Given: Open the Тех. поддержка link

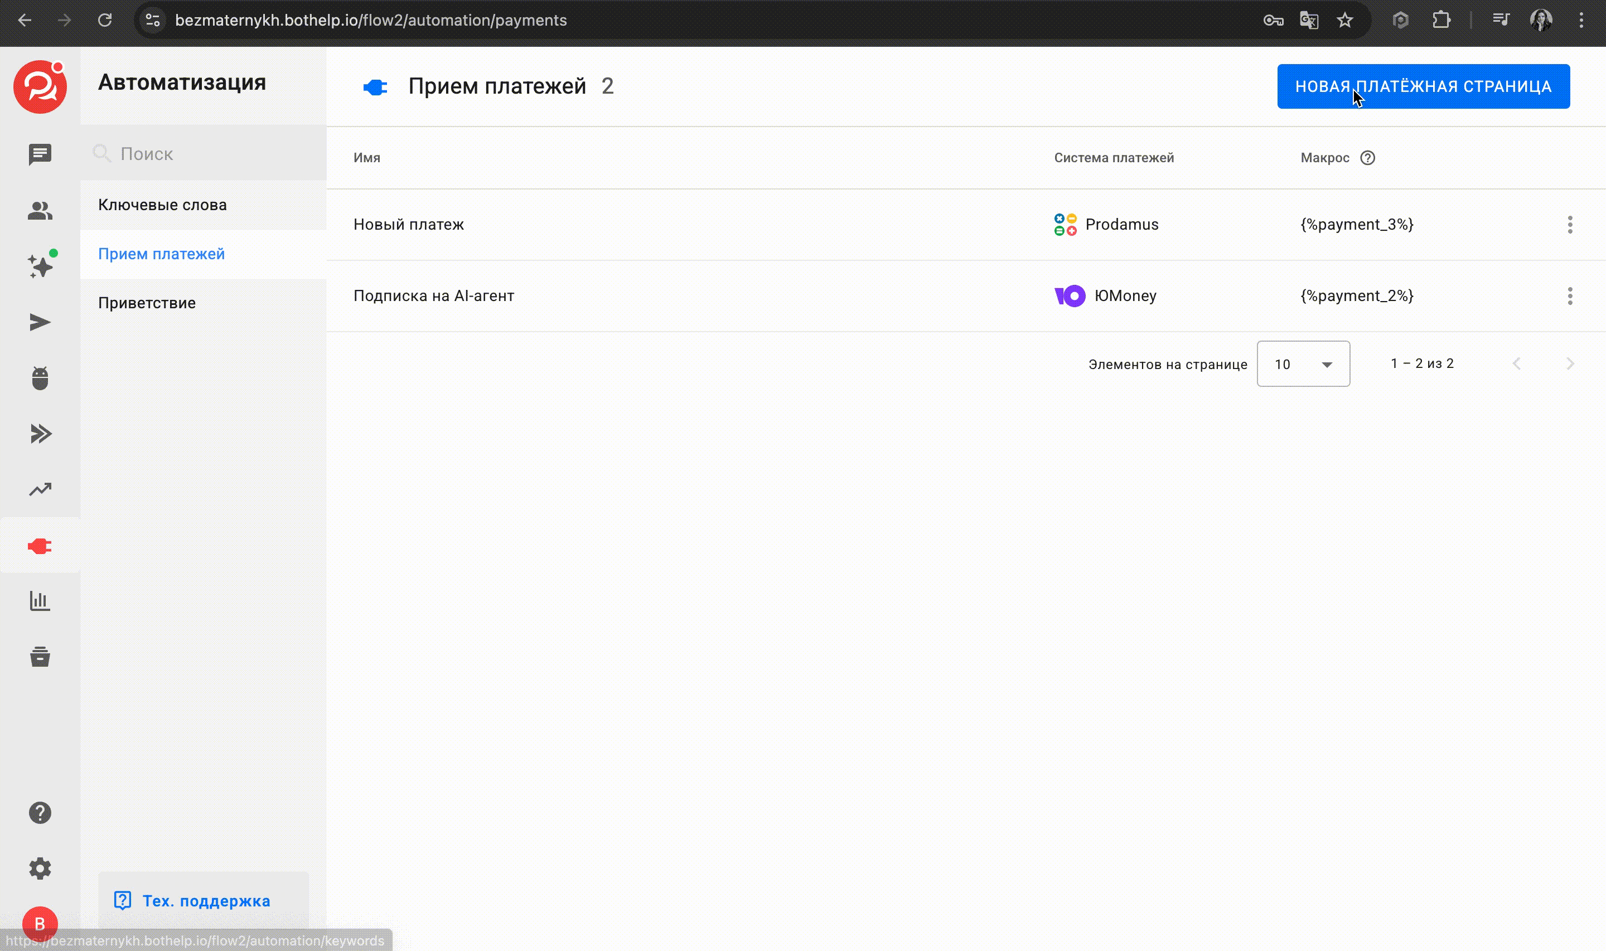Looking at the screenshot, I should click(205, 900).
